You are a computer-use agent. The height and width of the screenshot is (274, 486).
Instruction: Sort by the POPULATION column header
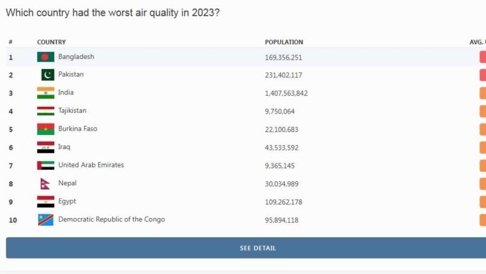pos(284,42)
